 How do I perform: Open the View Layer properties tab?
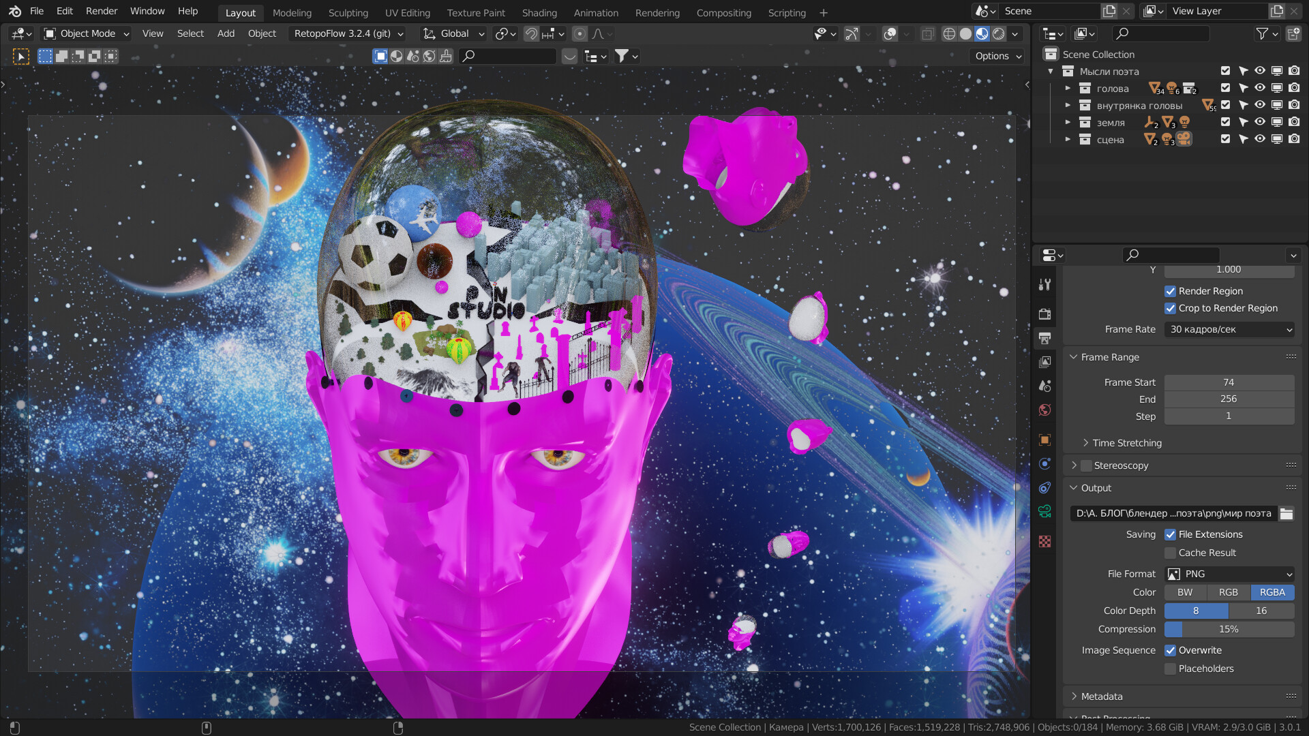[1044, 362]
